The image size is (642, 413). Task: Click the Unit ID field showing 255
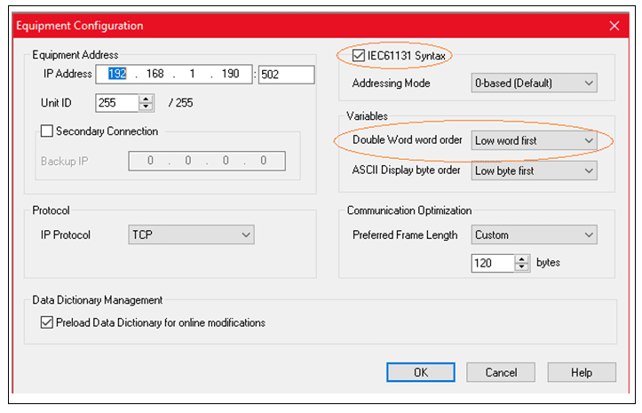tap(117, 103)
